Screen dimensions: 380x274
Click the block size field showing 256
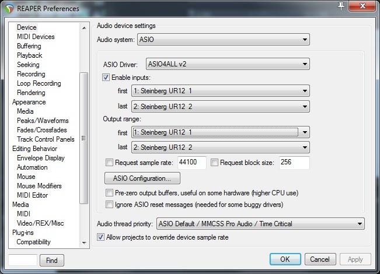click(294, 163)
